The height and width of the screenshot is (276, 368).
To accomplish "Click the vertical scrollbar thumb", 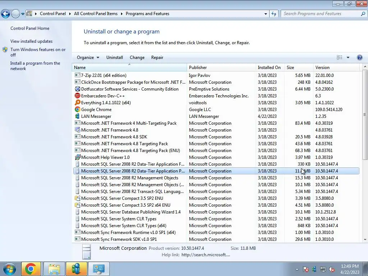I will [x=365, y=115].
